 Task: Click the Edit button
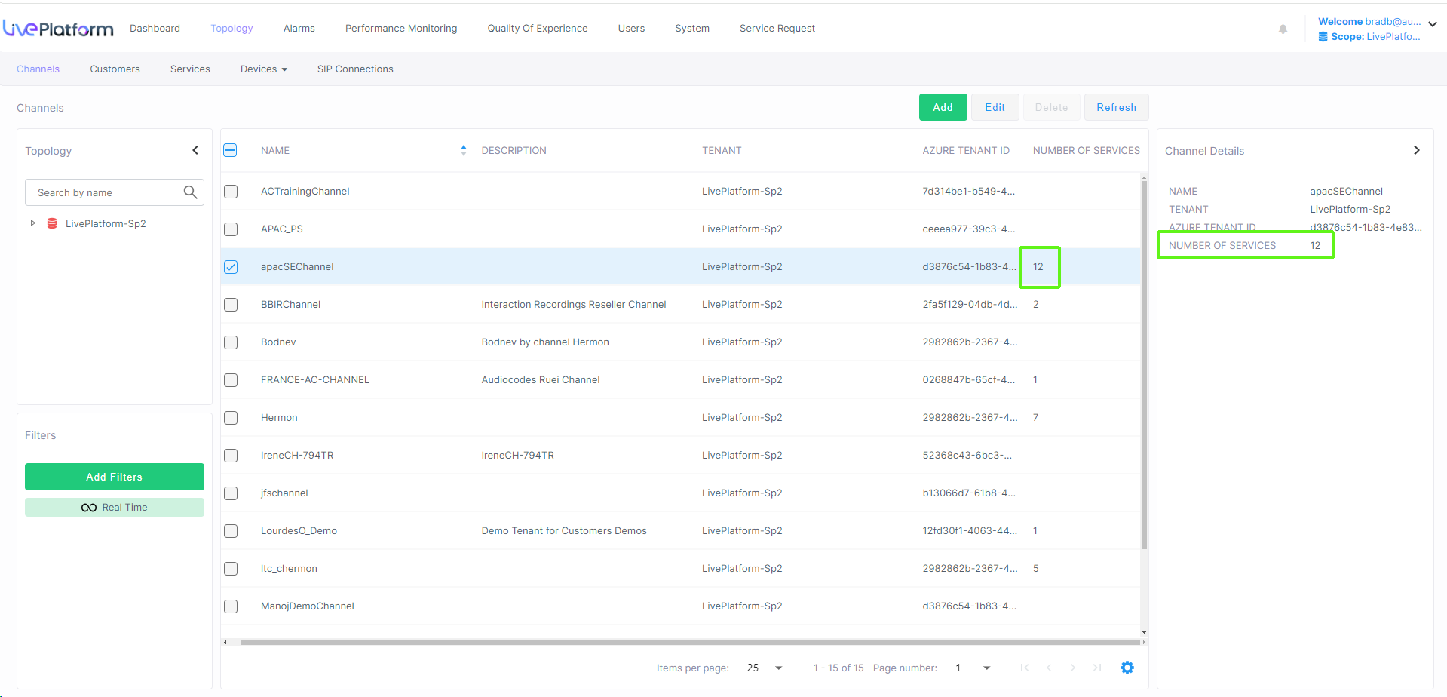(x=995, y=107)
